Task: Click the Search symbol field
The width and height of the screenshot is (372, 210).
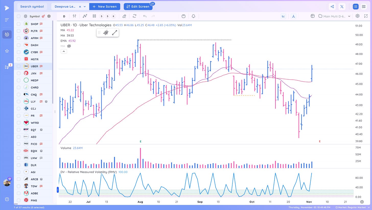Action: 32,7
